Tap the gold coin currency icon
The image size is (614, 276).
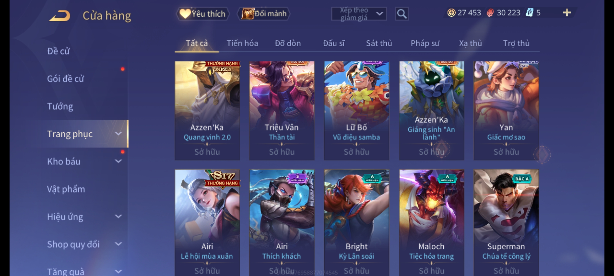[x=451, y=13]
